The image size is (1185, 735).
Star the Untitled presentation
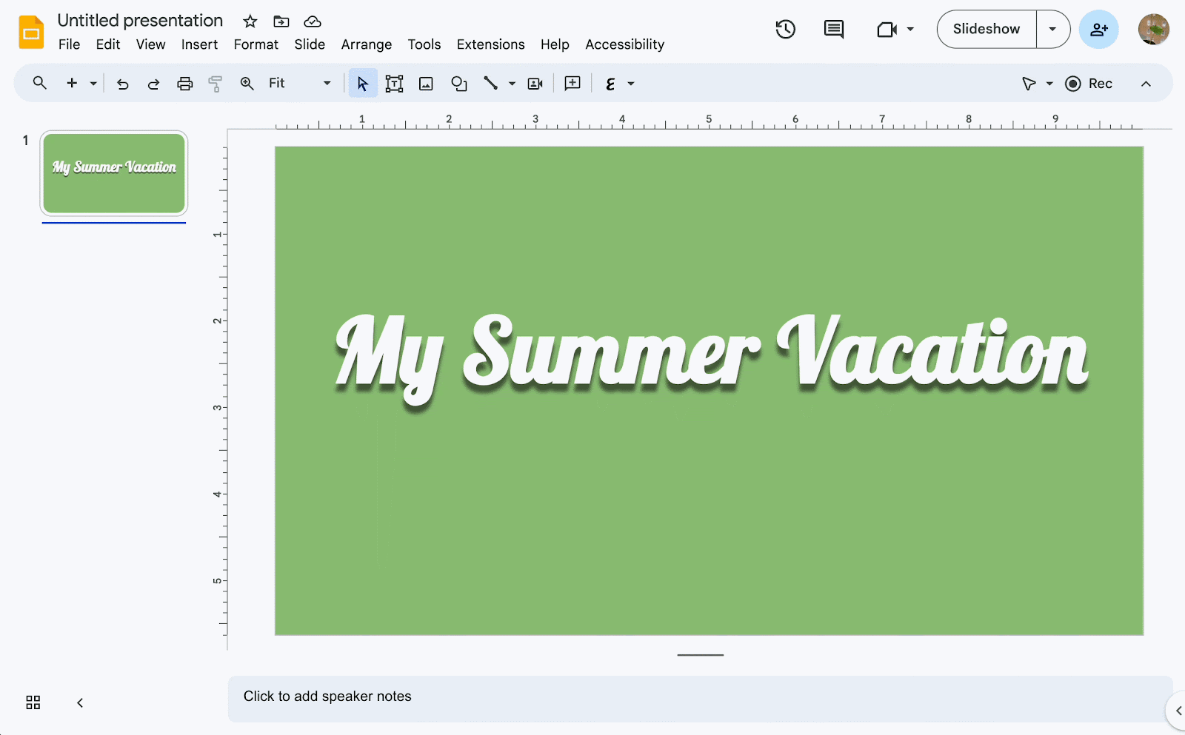[250, 21]
